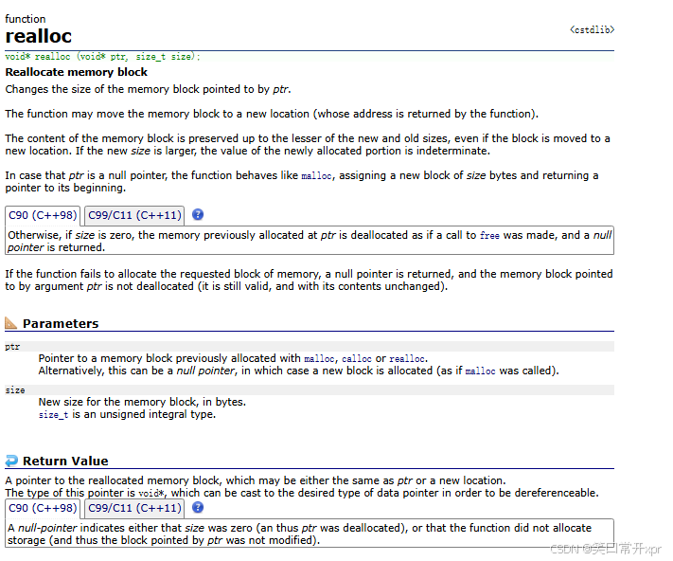Click the sentence 'Changes the size of the memory block'

148,89
